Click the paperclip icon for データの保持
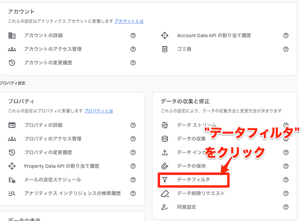Image resolution: width=305 pixels, height=221 pixels. 165,166
